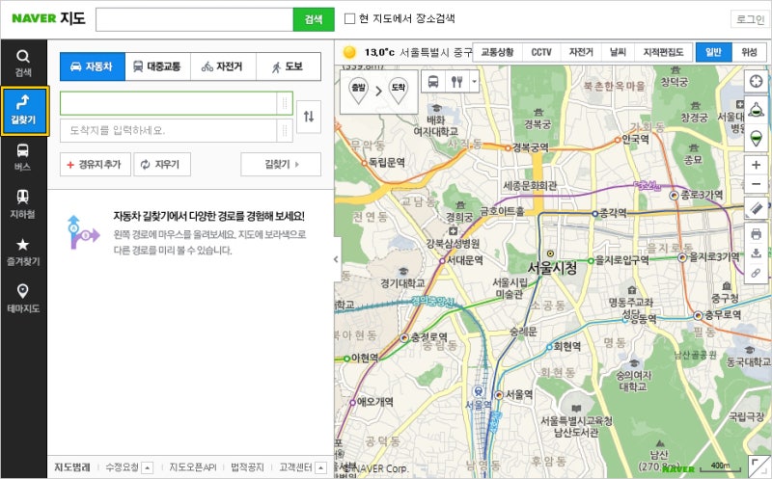772x479 pixels.
Task: Show bus stops on map icon
Action: 433,81
